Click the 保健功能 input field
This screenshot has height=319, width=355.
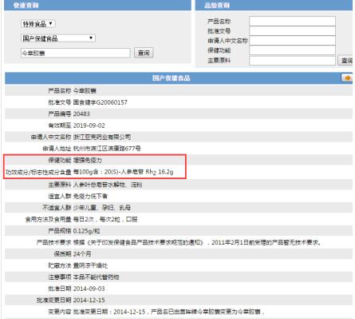point(292,50)
